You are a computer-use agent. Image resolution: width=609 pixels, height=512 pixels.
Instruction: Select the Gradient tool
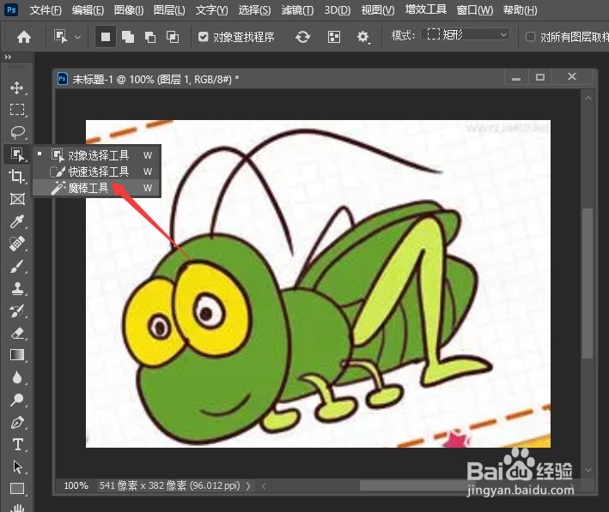(16, 355)
